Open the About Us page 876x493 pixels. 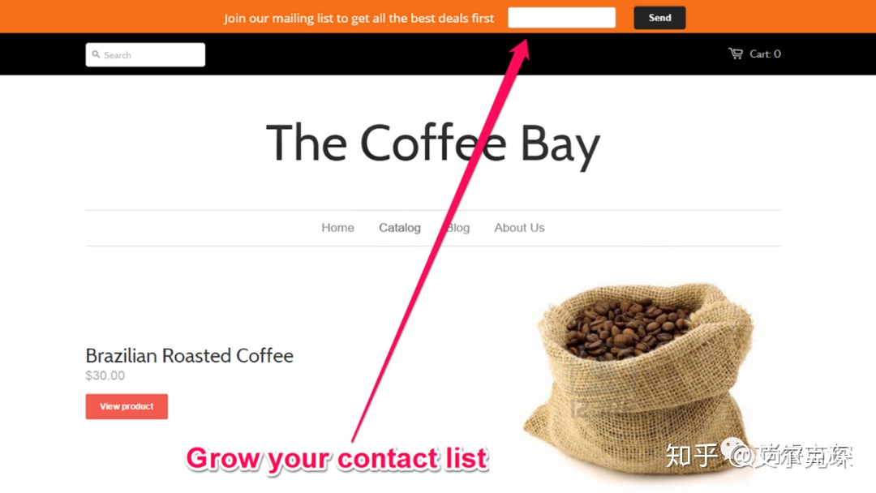pyautogui.click(x=519, y=228)
